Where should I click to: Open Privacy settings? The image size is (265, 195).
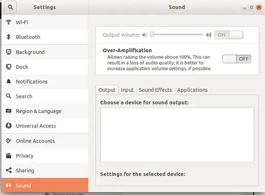coord(45,155)
